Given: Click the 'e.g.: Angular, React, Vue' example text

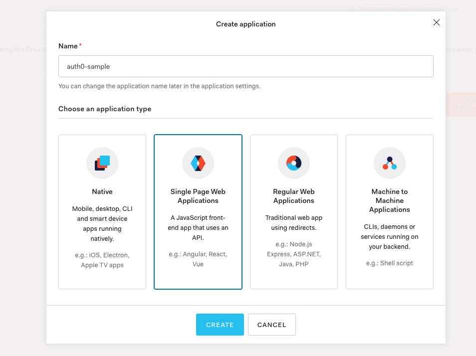Looking at the screenshot, I should point(198,259).
